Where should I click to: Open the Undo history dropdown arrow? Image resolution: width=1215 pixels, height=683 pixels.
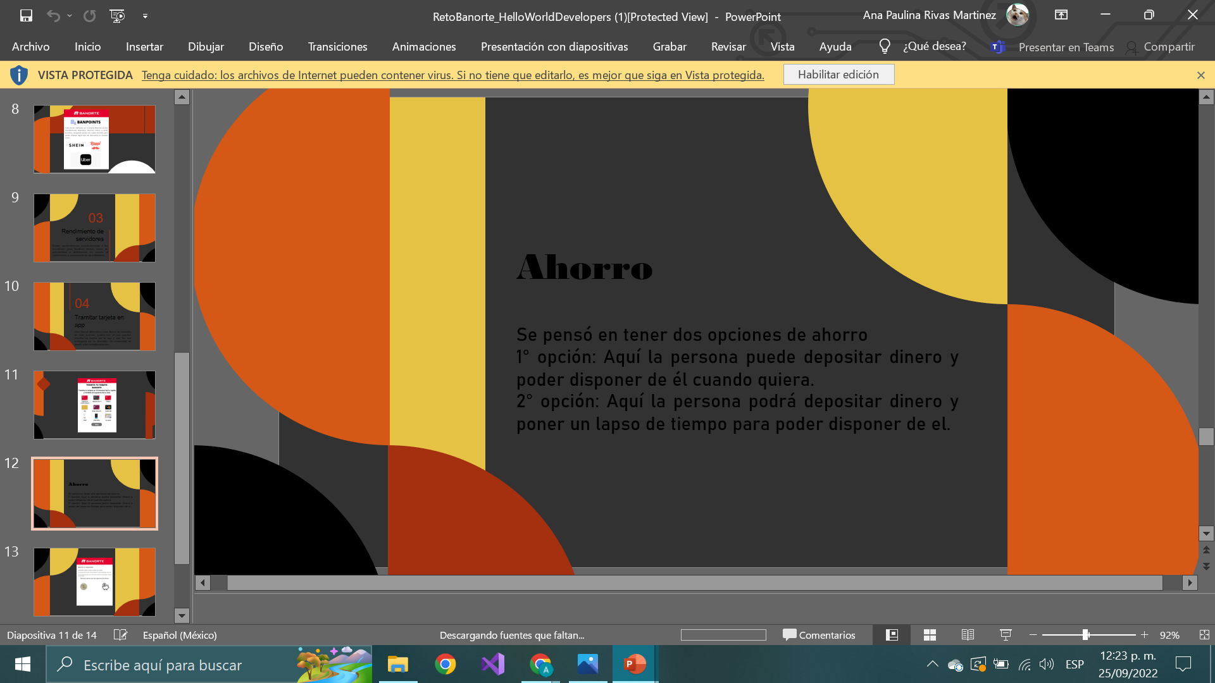(70, 16)
